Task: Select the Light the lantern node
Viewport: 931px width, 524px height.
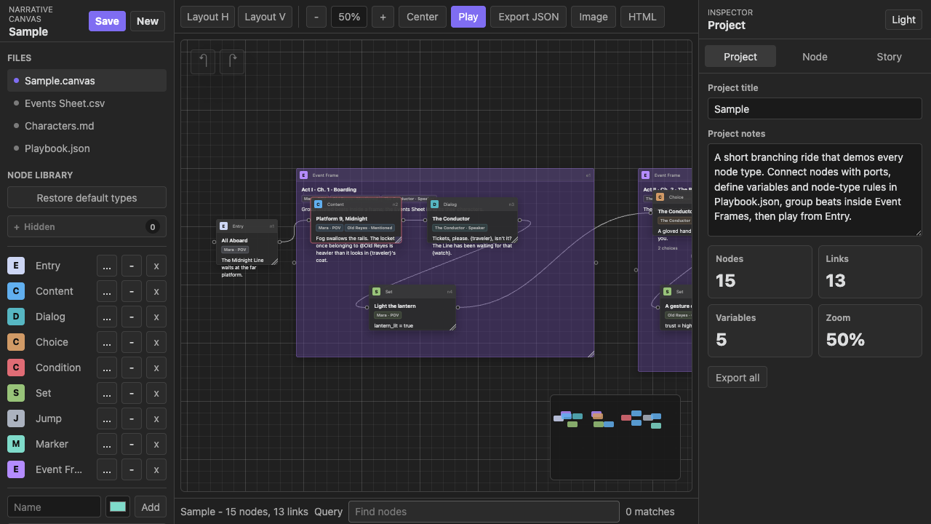Action: [413, 308]
